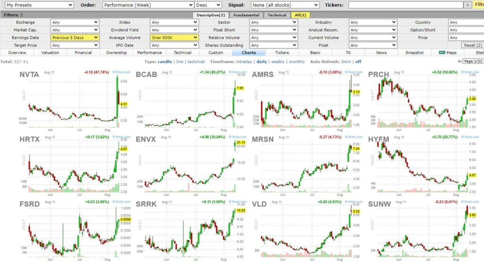Screen dimensions: 484x262
Task: Open the Float Short filter dropdown
Action: click(x=274, y=30)
